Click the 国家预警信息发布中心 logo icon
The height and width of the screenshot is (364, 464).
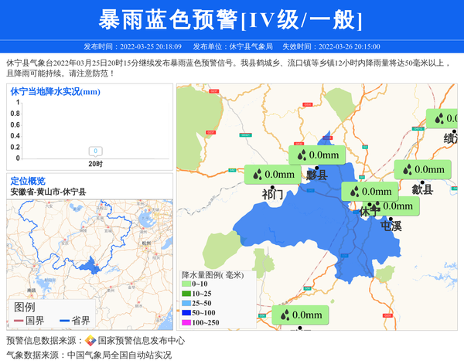click(90, 341)
